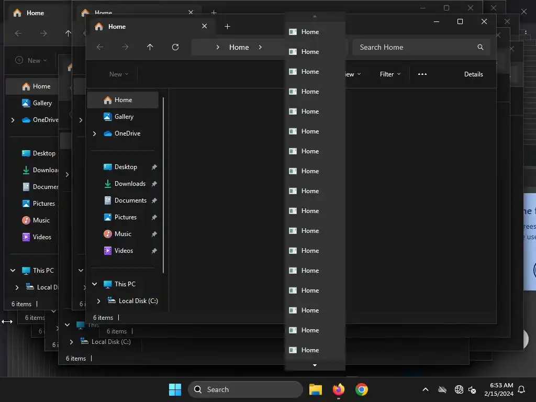Screen dimensions: 536x402
Task: Open the Details pane button
Action: [473, 74]
